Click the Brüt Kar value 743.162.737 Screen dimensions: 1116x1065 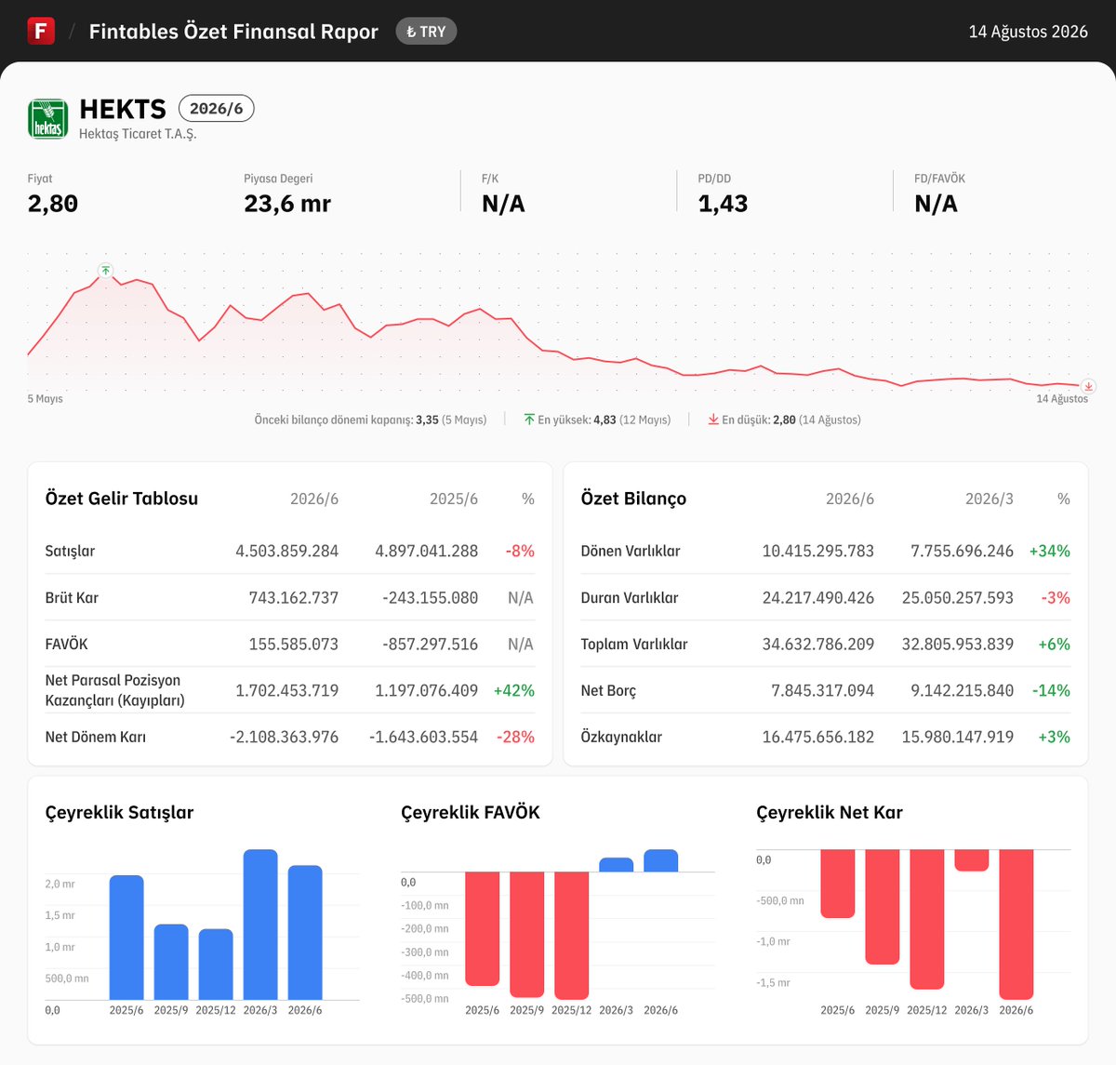(x=294, y=597)
